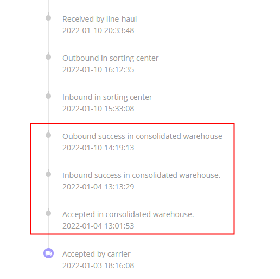Click the timestamp 2022-01-04 13:13:29
The height and width of the screenshot is (279, 280).
tap(98, 187)
